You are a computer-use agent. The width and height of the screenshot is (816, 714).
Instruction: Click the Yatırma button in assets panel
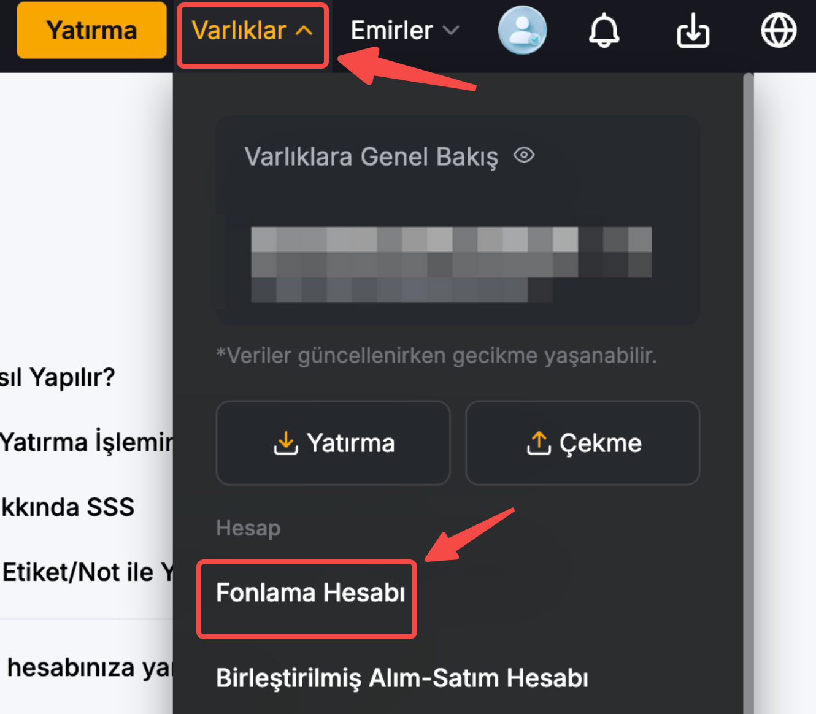[x=333, y=443]
